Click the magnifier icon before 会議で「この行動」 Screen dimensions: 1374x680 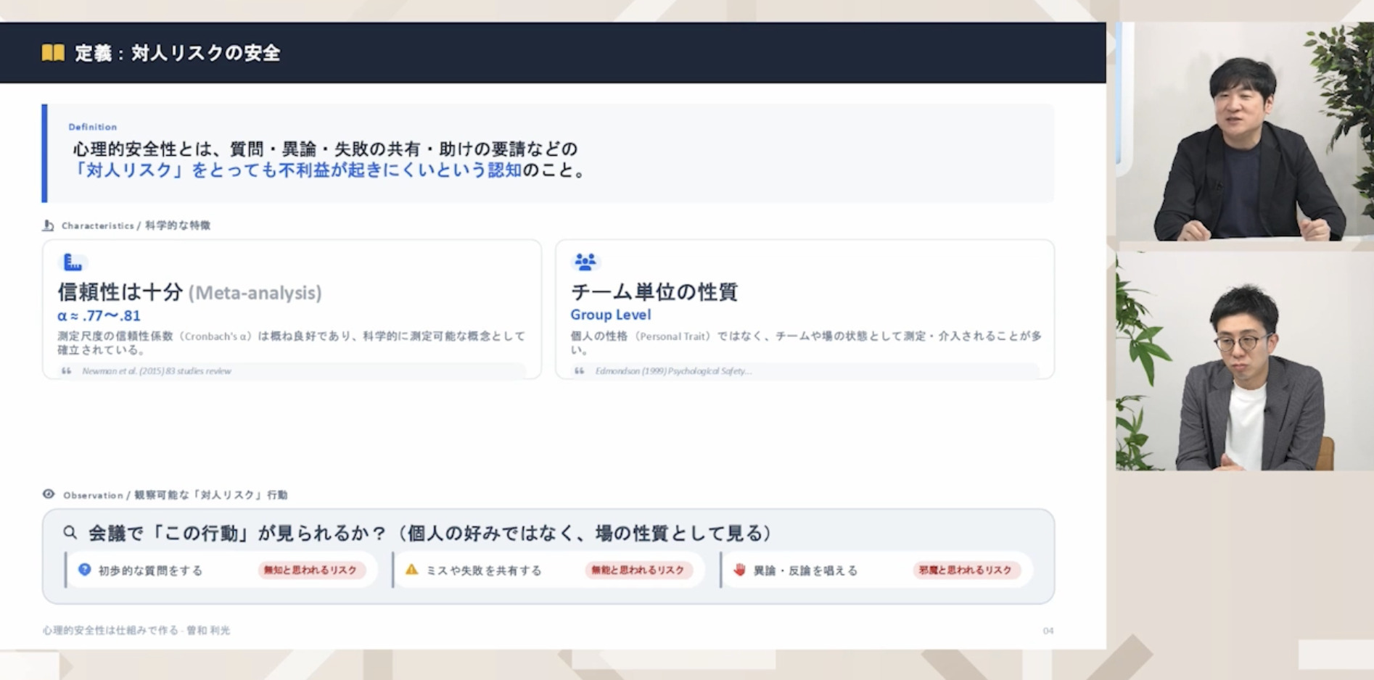[x=70, y=533]
